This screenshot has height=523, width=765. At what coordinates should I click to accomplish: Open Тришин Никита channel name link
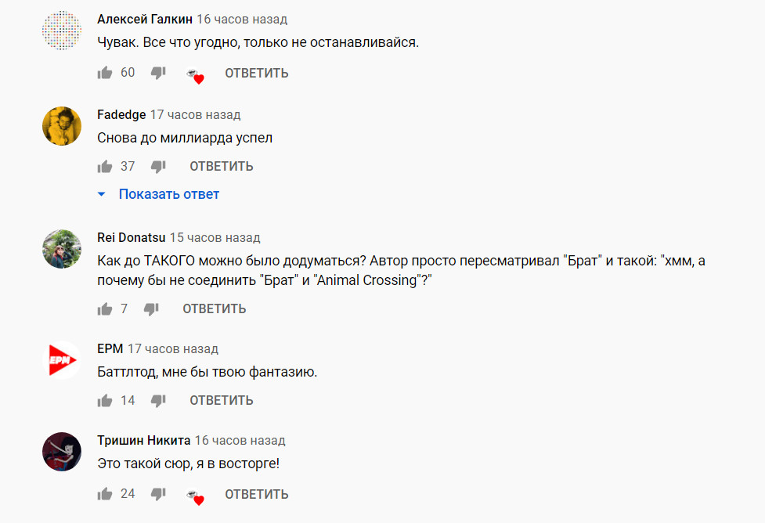coord(144,440)
